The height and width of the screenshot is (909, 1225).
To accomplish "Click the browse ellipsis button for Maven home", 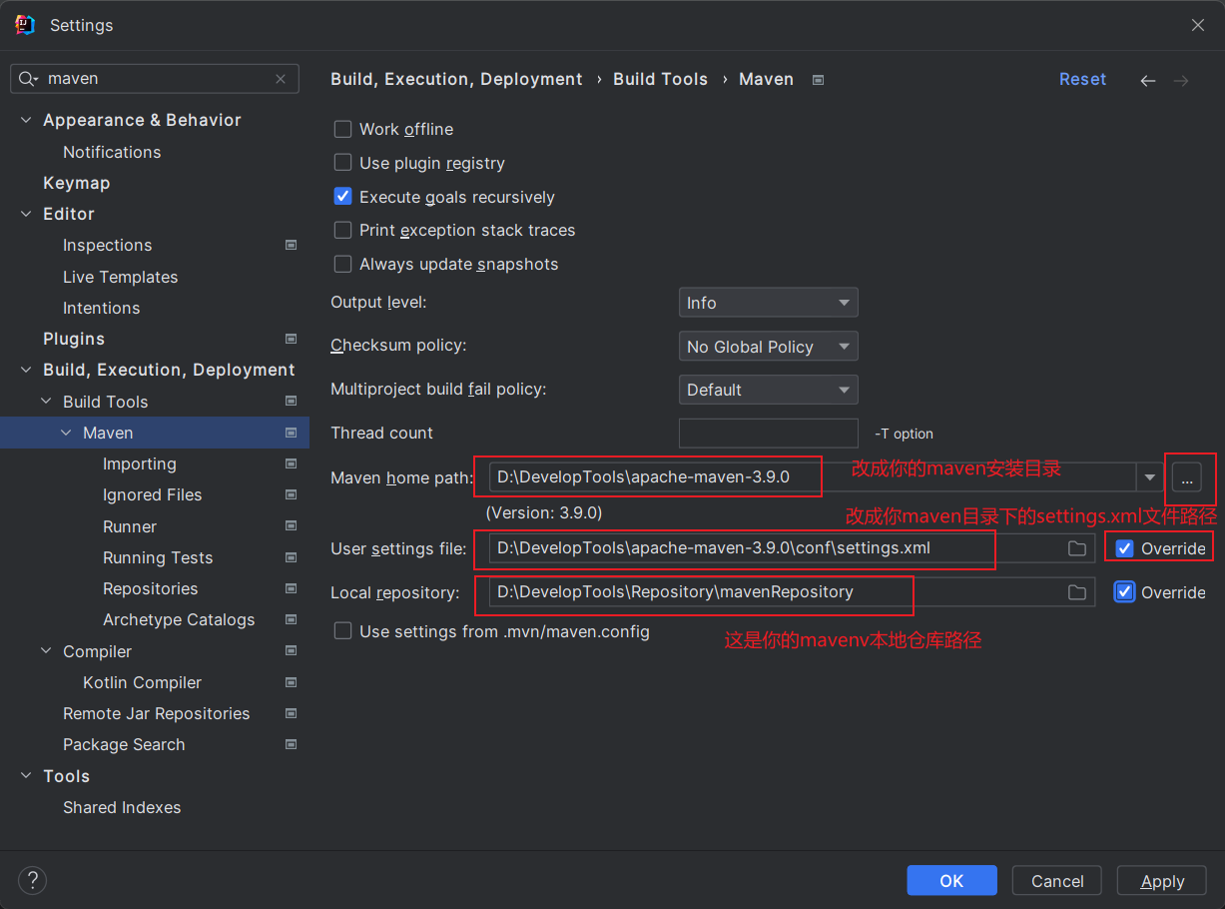I will click(x=1186, y=478).
